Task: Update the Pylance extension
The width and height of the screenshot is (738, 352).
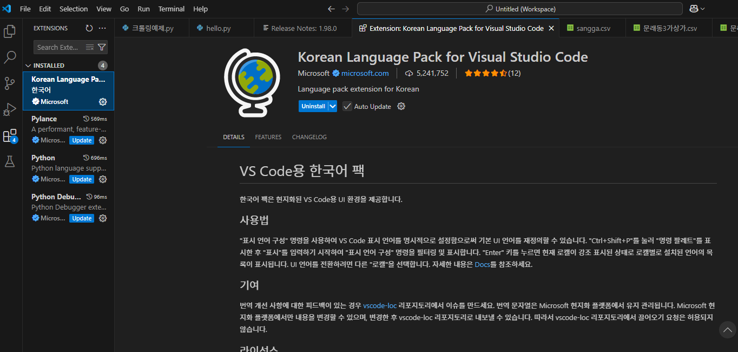Action: coord(82,140)
